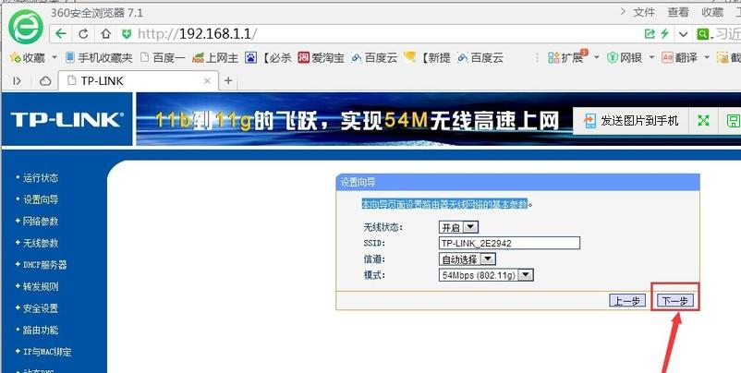Click the green lightning speed mode icon
741x373 pixels.
pyautogui.click(x=665, y=33)
